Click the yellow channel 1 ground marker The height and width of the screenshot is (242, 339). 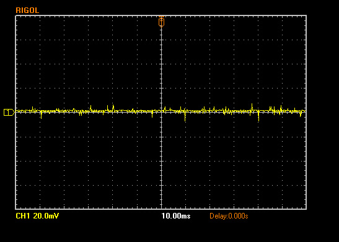(x=9, y=112)
